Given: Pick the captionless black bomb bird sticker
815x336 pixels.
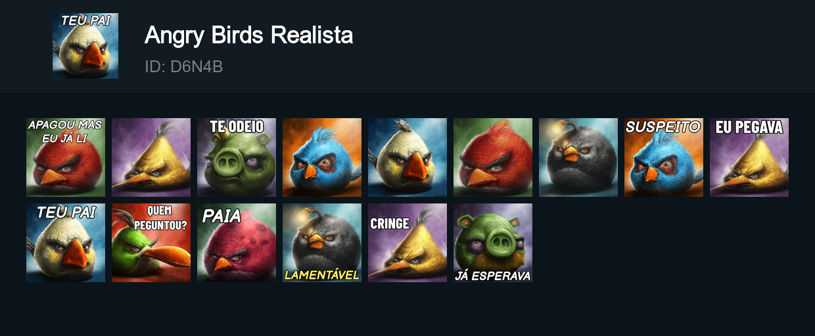Looking at the screenshot, I should (x=578, y=157).
